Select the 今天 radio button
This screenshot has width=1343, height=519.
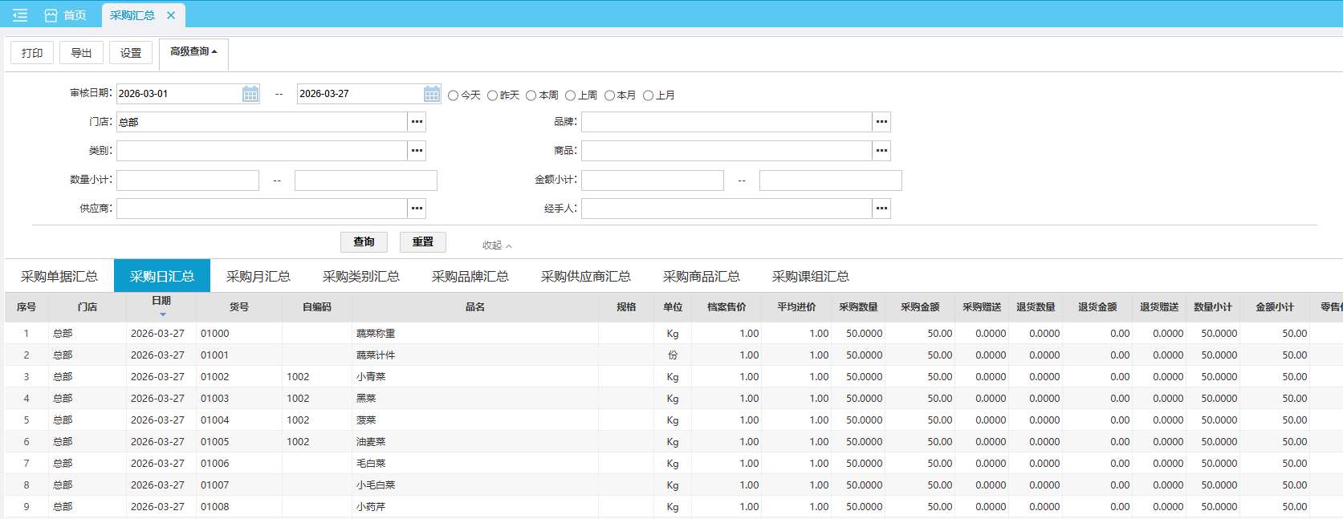(x=454, y=95)
